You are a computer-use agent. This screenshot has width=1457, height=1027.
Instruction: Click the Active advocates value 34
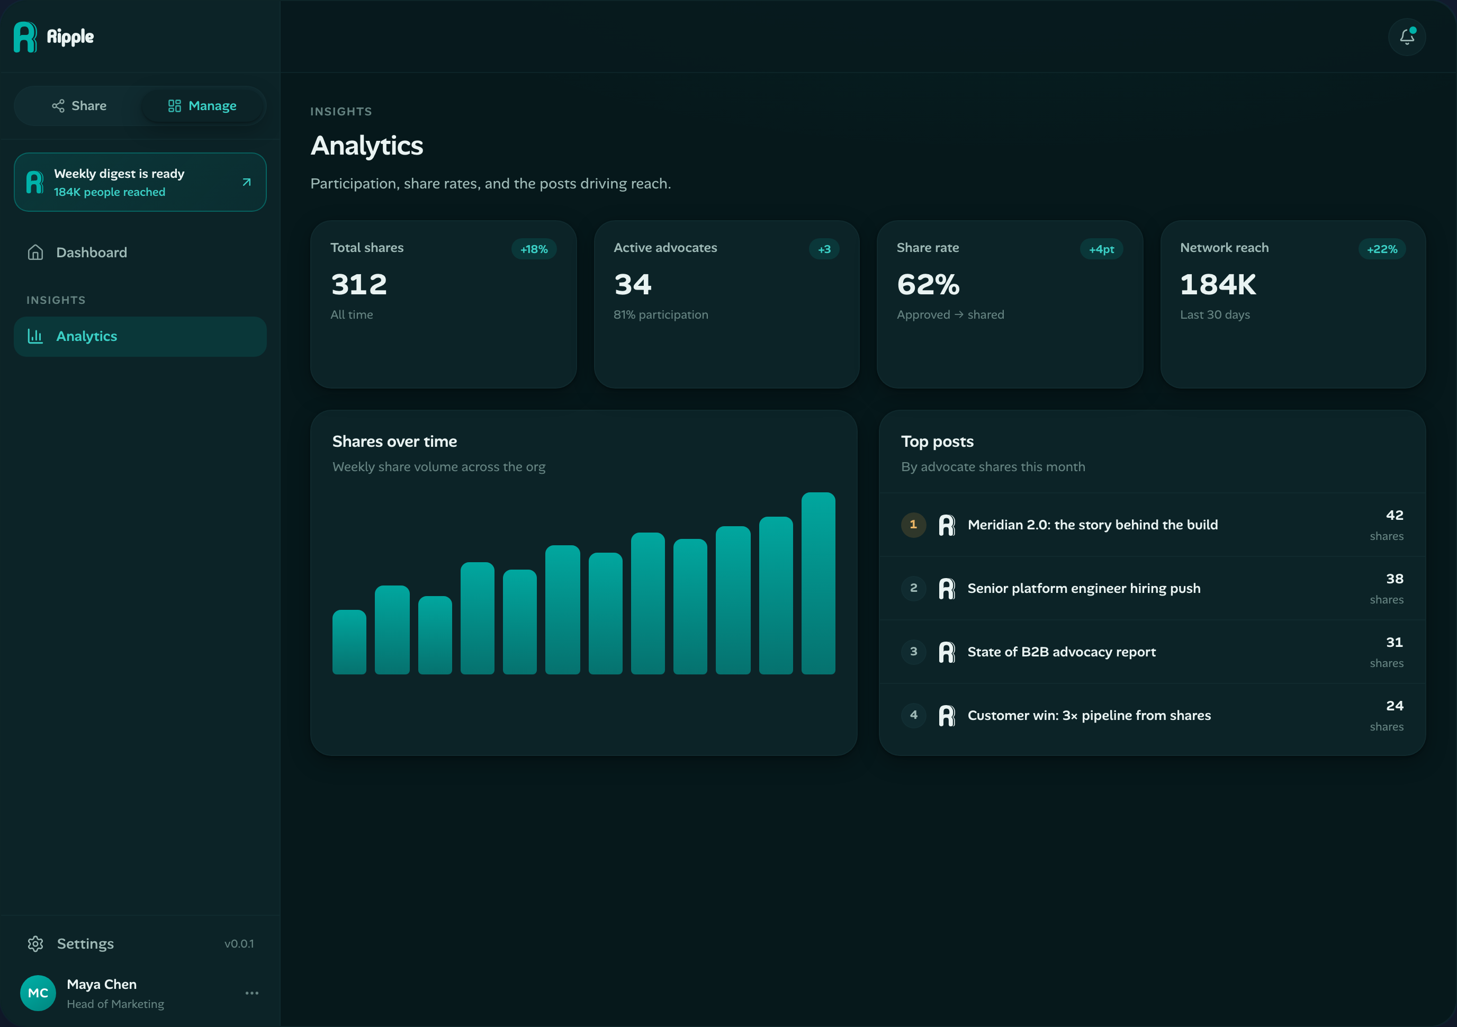tap(633, 284)
